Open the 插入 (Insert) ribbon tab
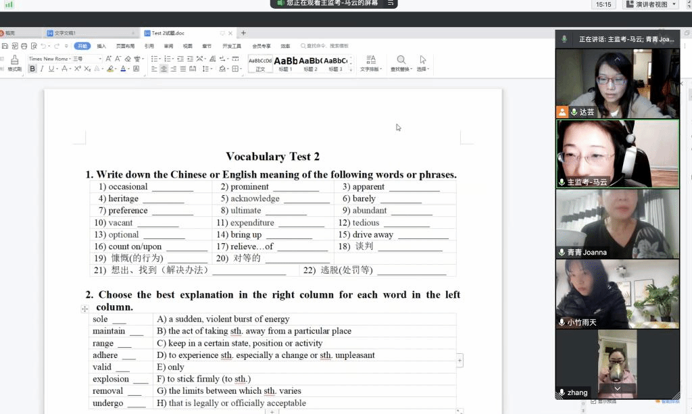 pos(101,46)
